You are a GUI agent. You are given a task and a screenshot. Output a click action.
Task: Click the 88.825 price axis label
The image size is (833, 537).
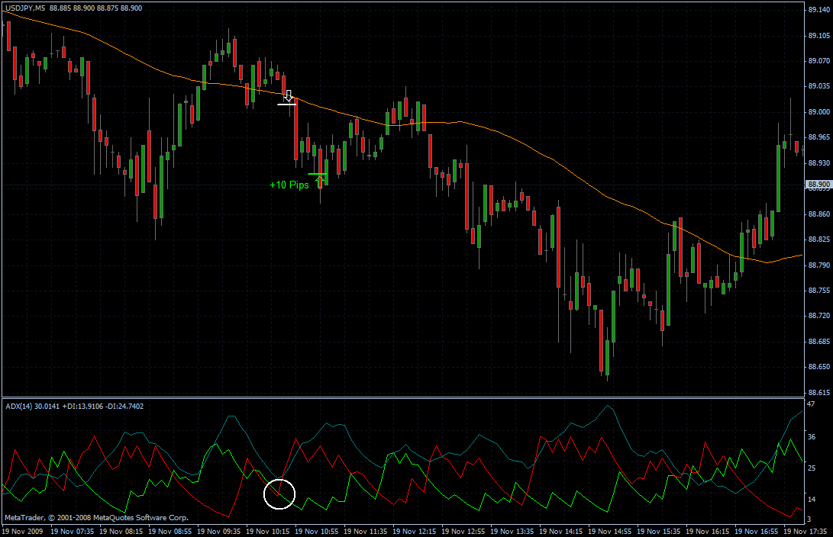click(818, 240)
